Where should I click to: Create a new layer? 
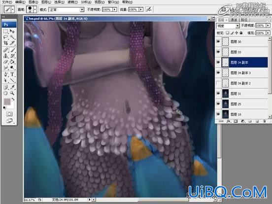(257, 121)
